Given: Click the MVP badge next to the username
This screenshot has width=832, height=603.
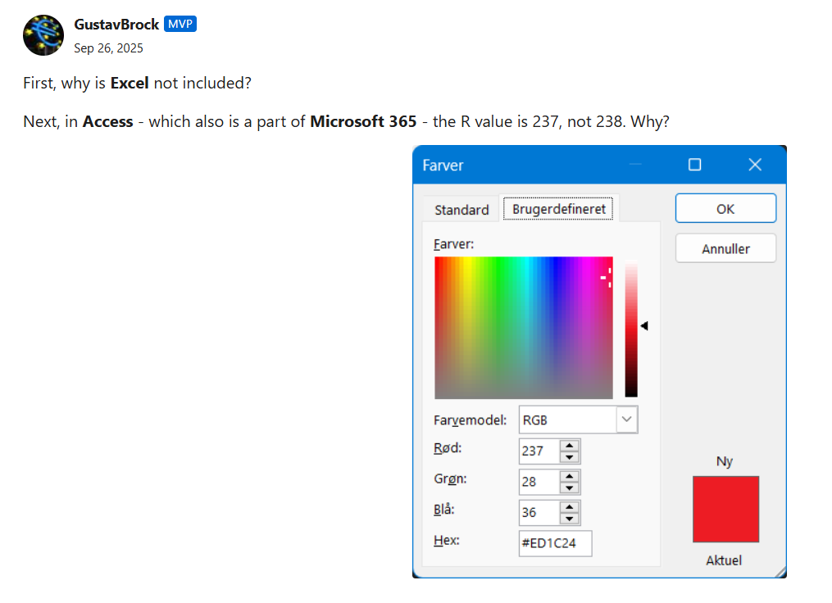Looking at the screenshot, I should point(180,24).
